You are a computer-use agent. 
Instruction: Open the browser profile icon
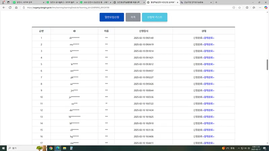(3, 2)
